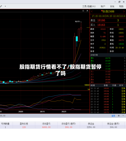Go to next contract with right red arrow
Image resolution: width=126 pixels, height=141 pixels.
pyautogui.click(x=124, y=12)
